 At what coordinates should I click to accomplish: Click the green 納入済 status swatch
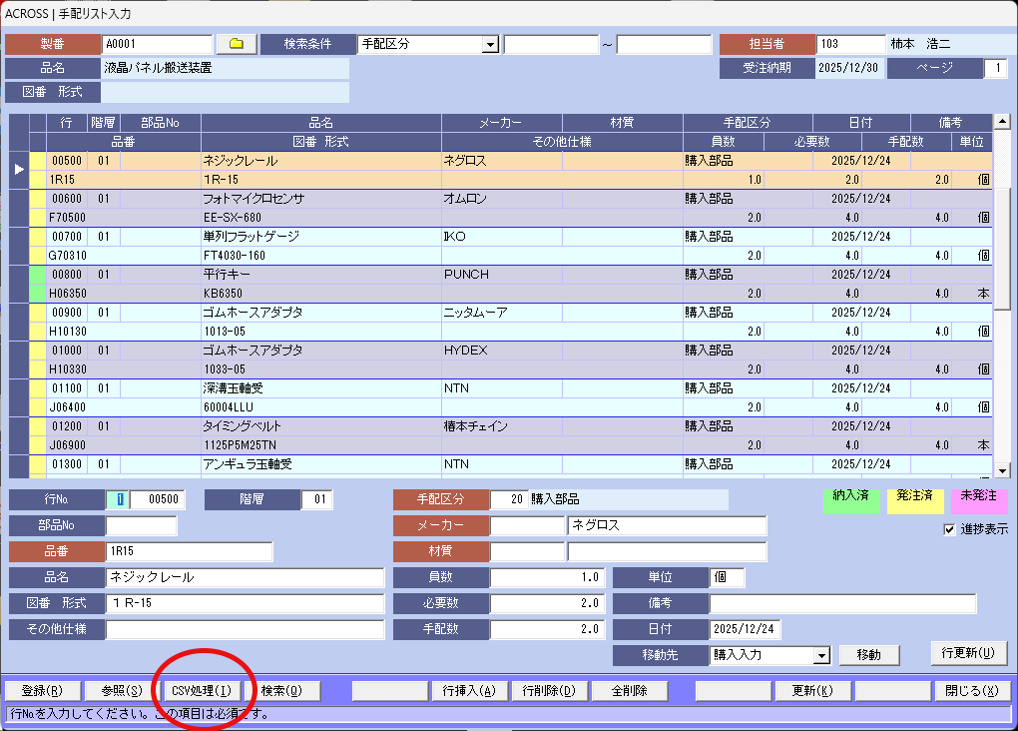click(851, 502)
